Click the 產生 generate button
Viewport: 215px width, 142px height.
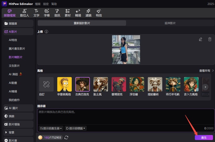pos(204,138)
